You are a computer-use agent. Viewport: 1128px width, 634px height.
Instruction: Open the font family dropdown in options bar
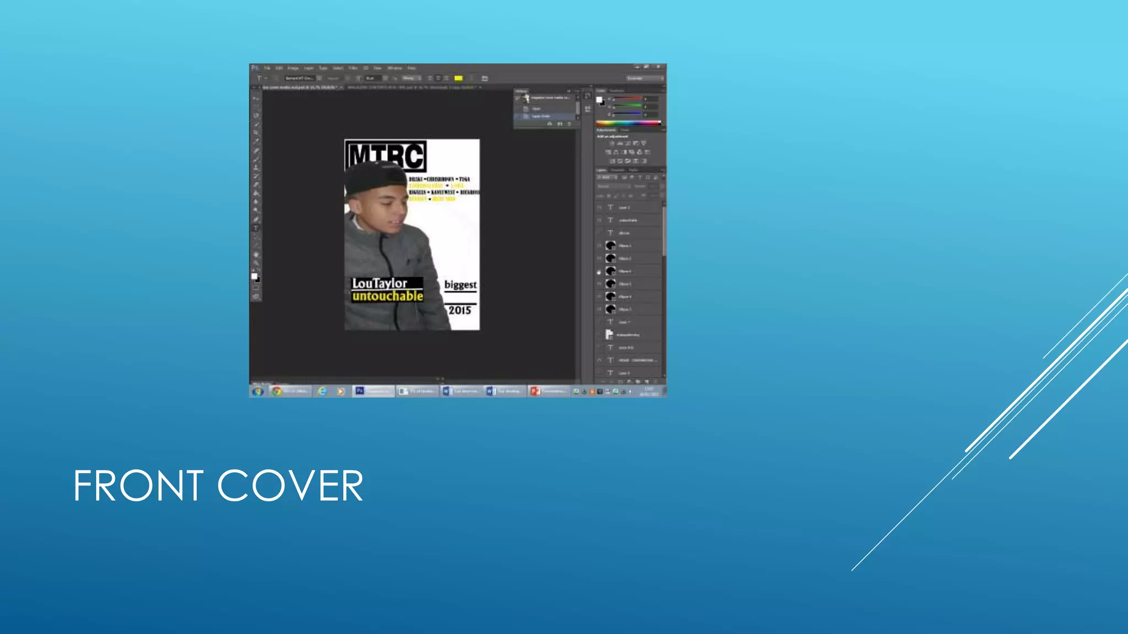319,78
